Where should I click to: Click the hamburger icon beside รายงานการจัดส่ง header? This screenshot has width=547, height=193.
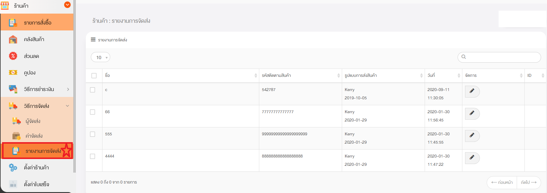tap(93, 40)
